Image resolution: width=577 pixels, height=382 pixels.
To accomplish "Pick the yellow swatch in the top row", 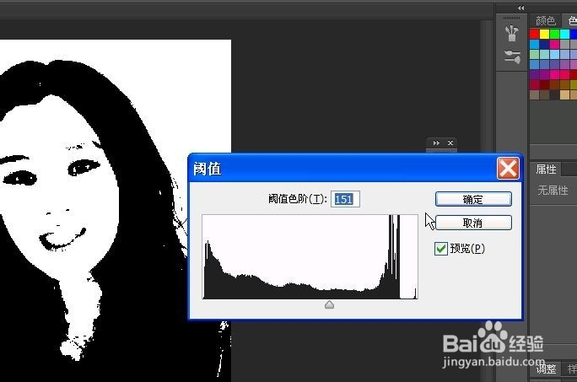I will click(544, 35).
